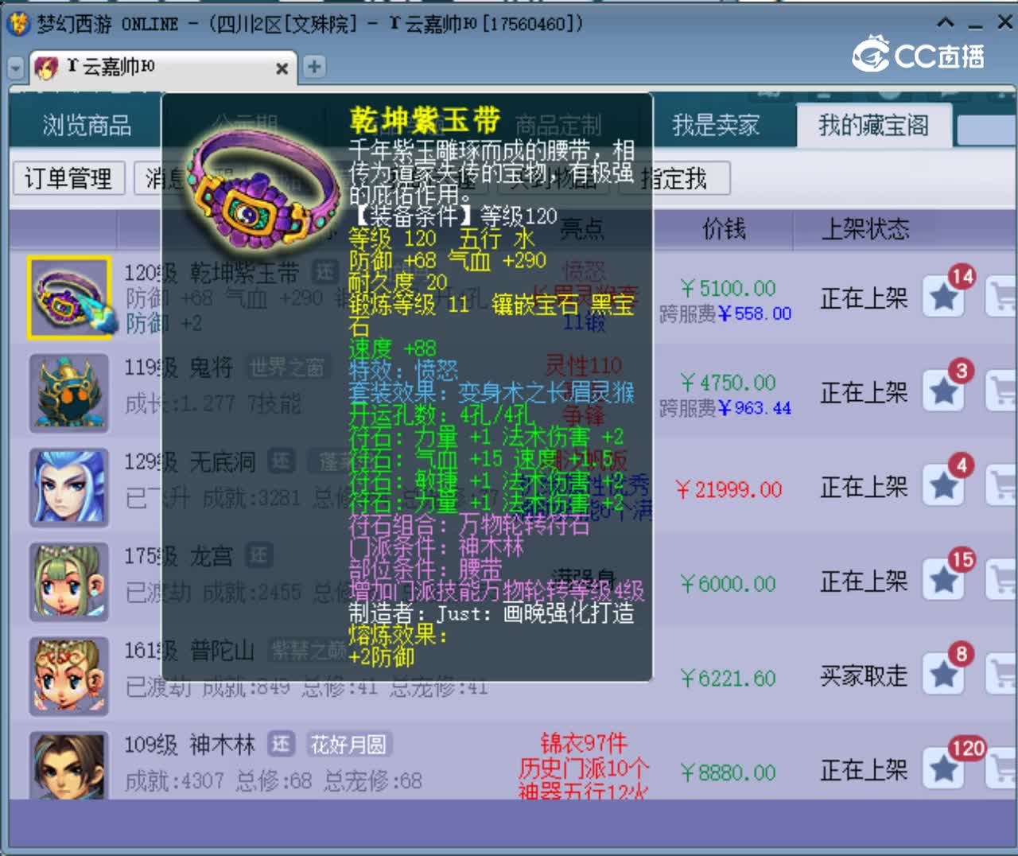Add the ￥6000.00 item to cart
The height and width of the screenshot is (856, 1018).
coord(1002,579)
